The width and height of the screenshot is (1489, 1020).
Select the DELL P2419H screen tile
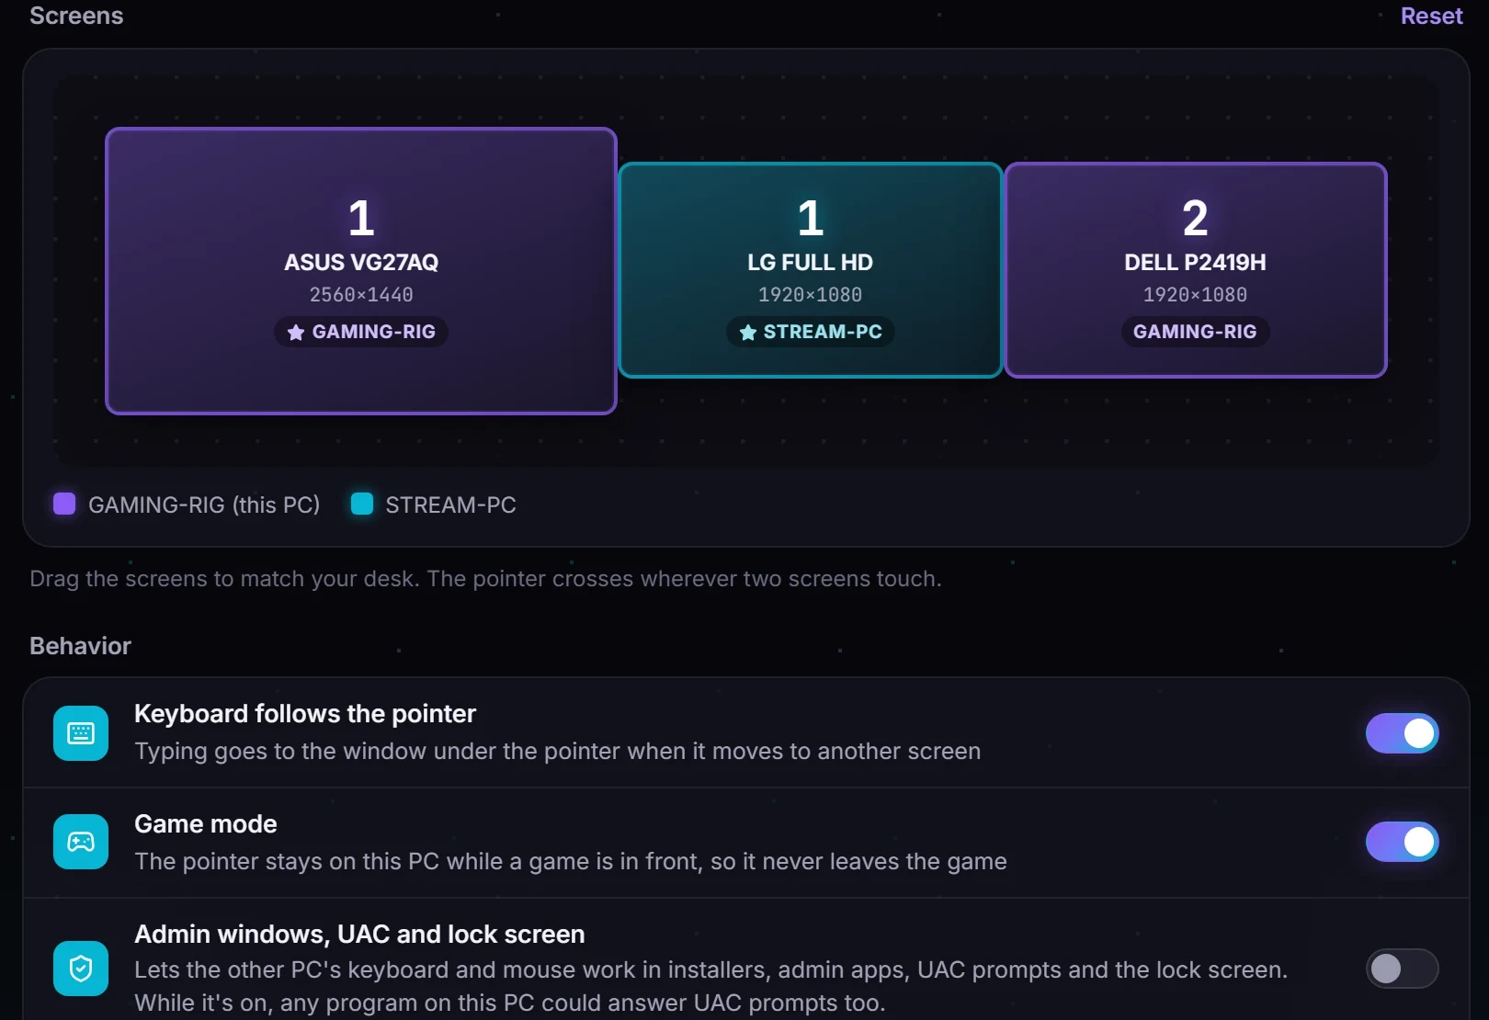click(1195, 270)
